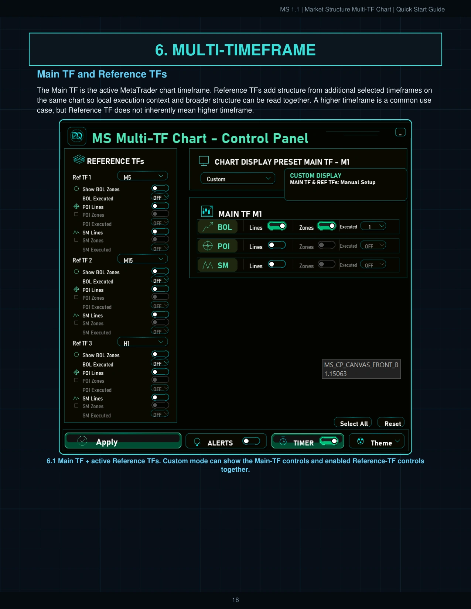Toggle Ref TF 2 Show BOL Zones switch
This screenshot has width=471, height=609.
point(160,271)
